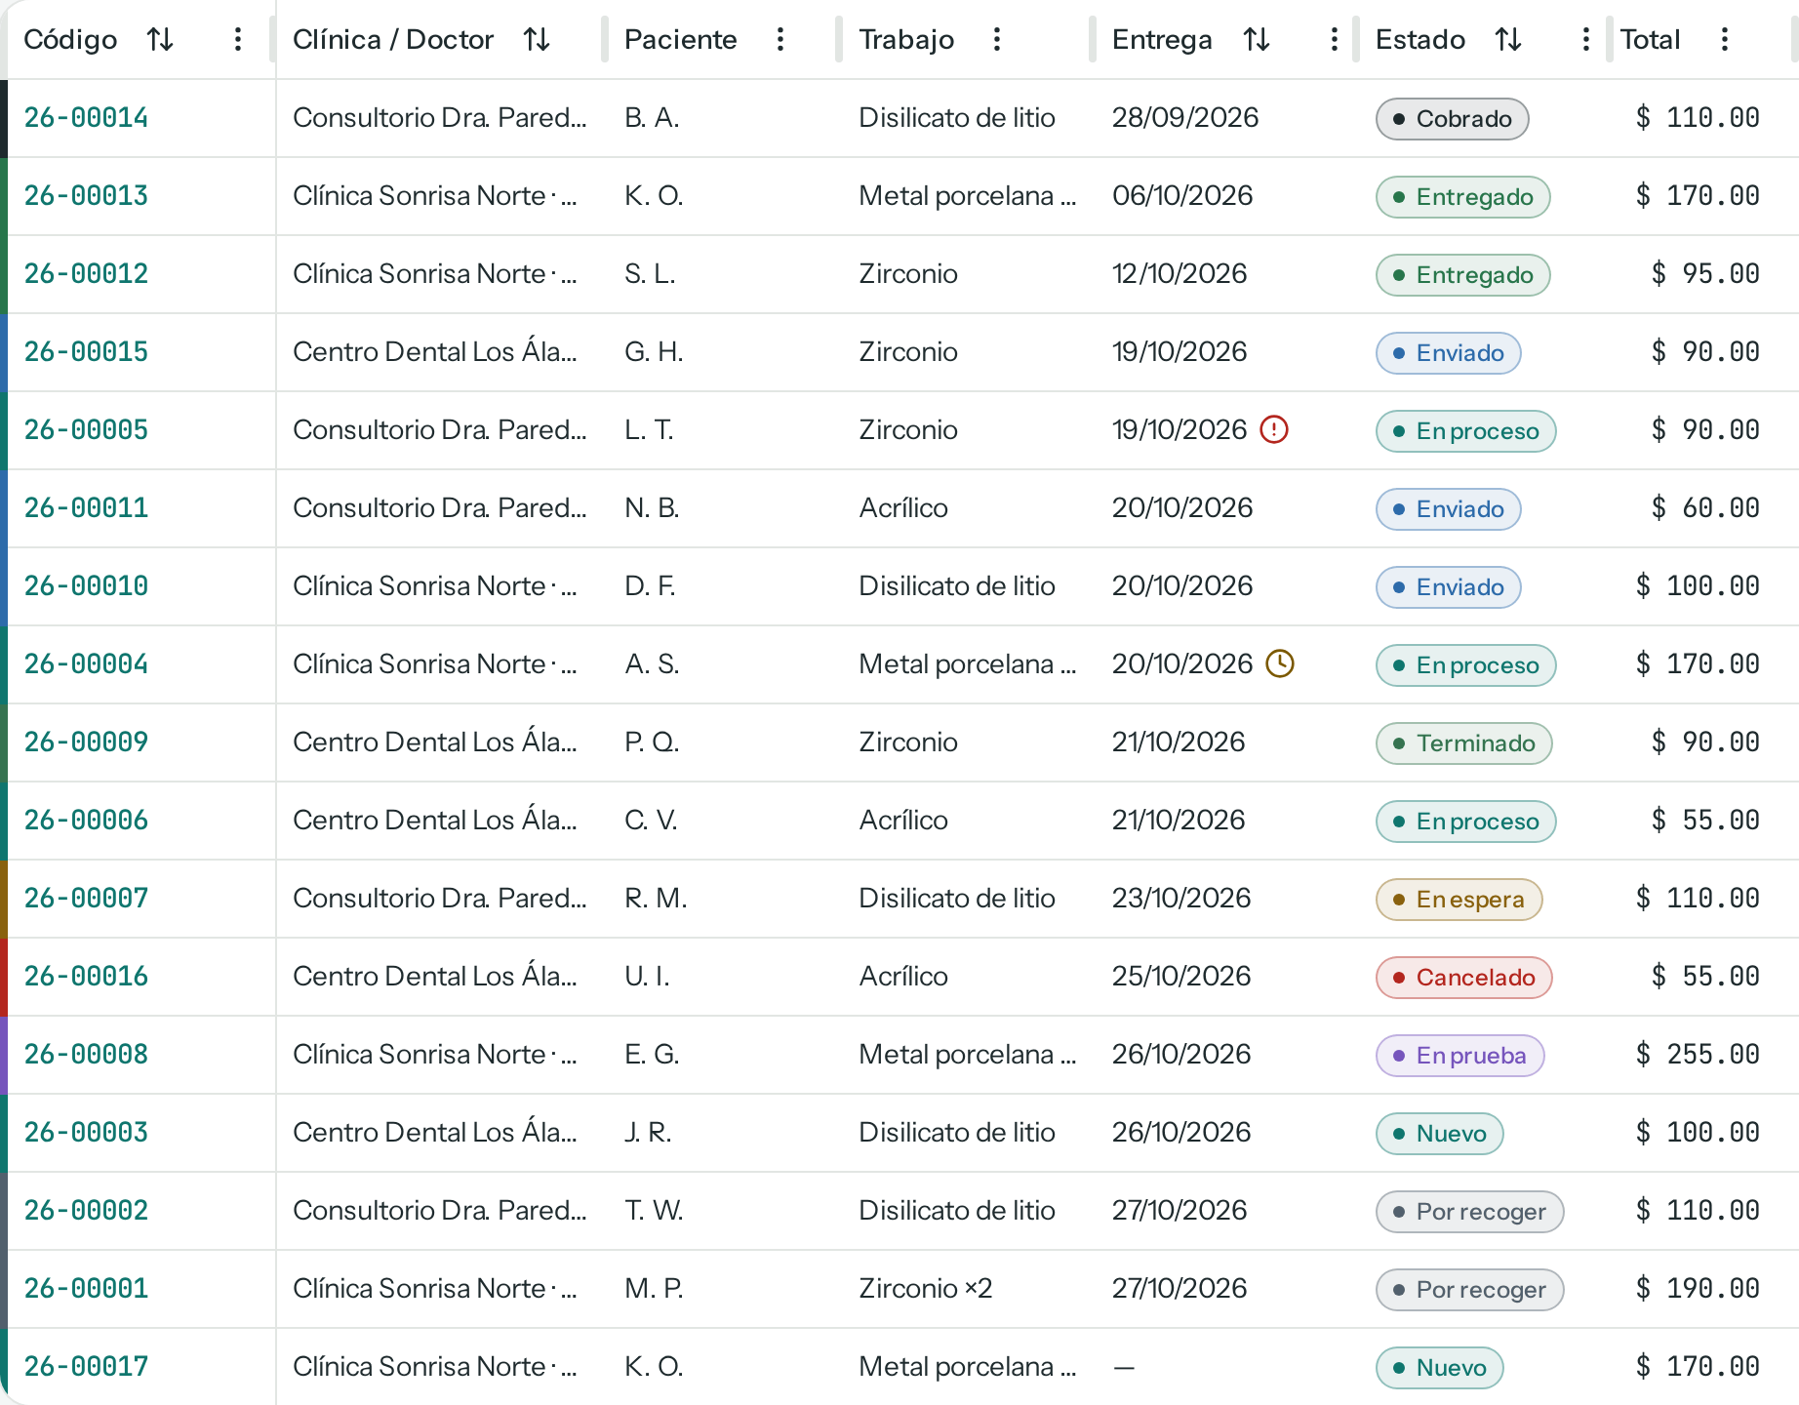Open order 26-00008 code link
Viewport: 1799px width, 1405px height.
point(86,1055)
